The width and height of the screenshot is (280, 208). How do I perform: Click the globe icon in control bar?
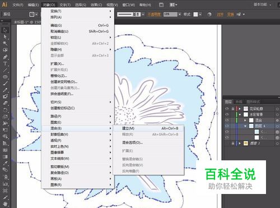point(209,15)
